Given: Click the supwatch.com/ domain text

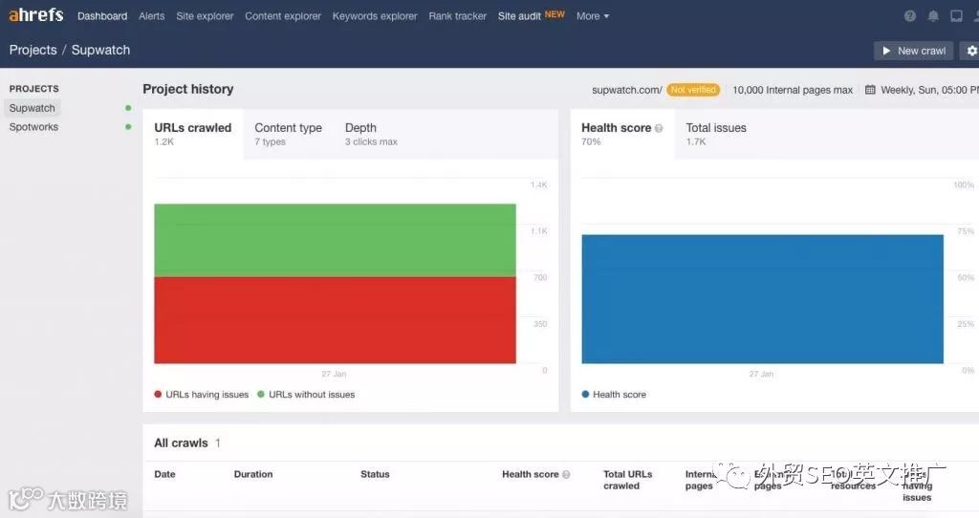Looking at the screenshot, I should [627, 90].
